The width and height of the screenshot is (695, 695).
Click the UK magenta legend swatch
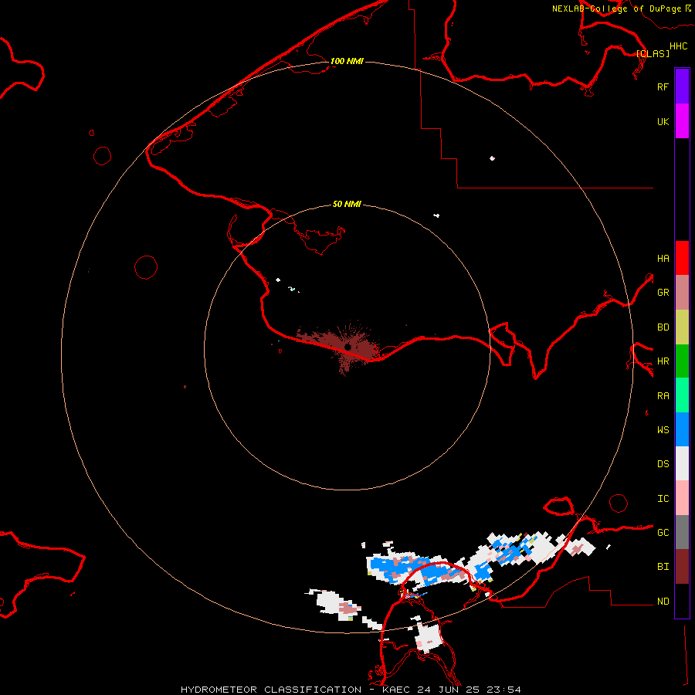pos(682,121)
